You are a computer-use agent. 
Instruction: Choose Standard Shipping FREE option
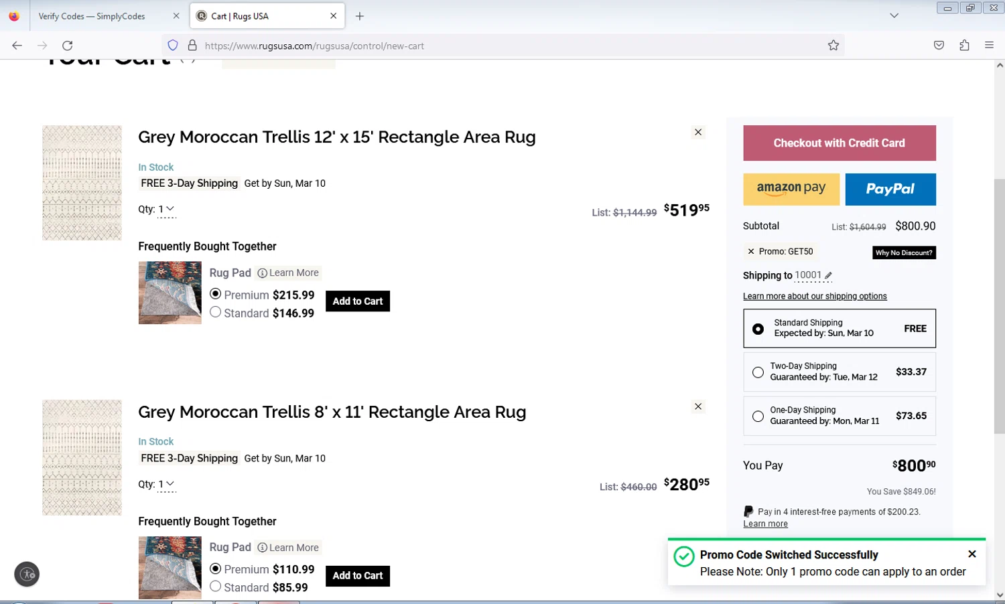pyautogui.click(x=839, y=328)
